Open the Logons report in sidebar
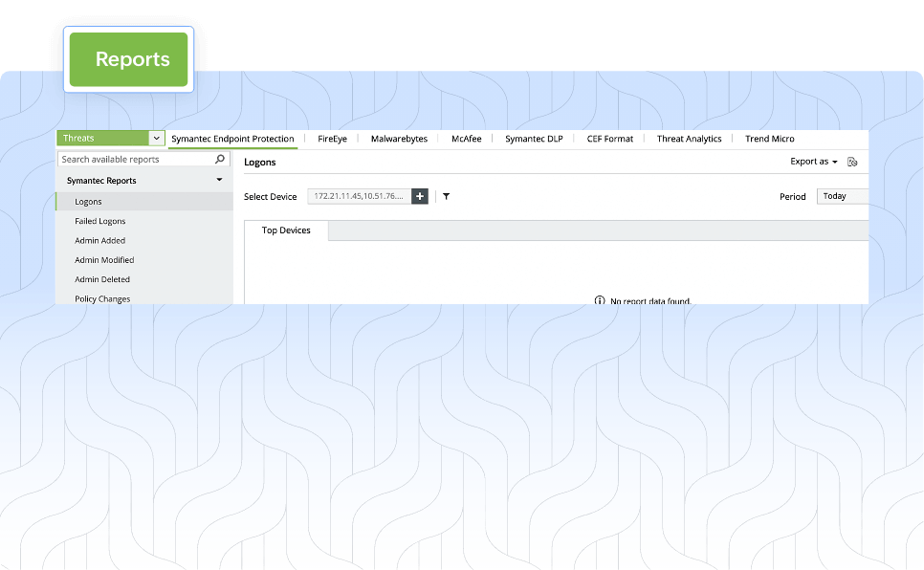924x570 pixels. [144, 202]
